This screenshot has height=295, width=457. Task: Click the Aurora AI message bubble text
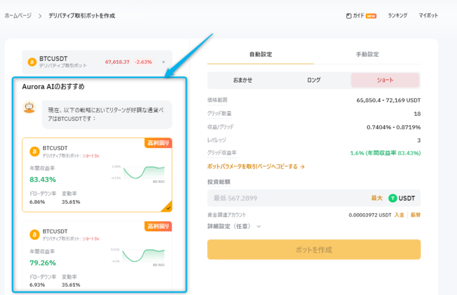(106, 114)
